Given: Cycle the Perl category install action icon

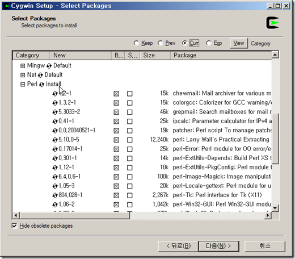Looking at the screenshot, I should [x=41, y=84].
